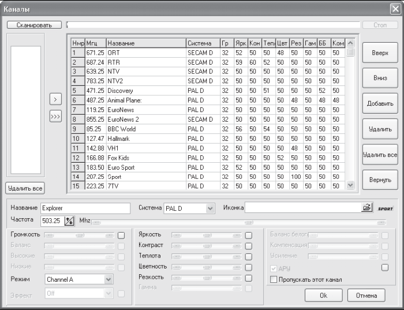Toggle the Громкость checkbox
This screenshot has width=404, height=310.
[121, 236]
